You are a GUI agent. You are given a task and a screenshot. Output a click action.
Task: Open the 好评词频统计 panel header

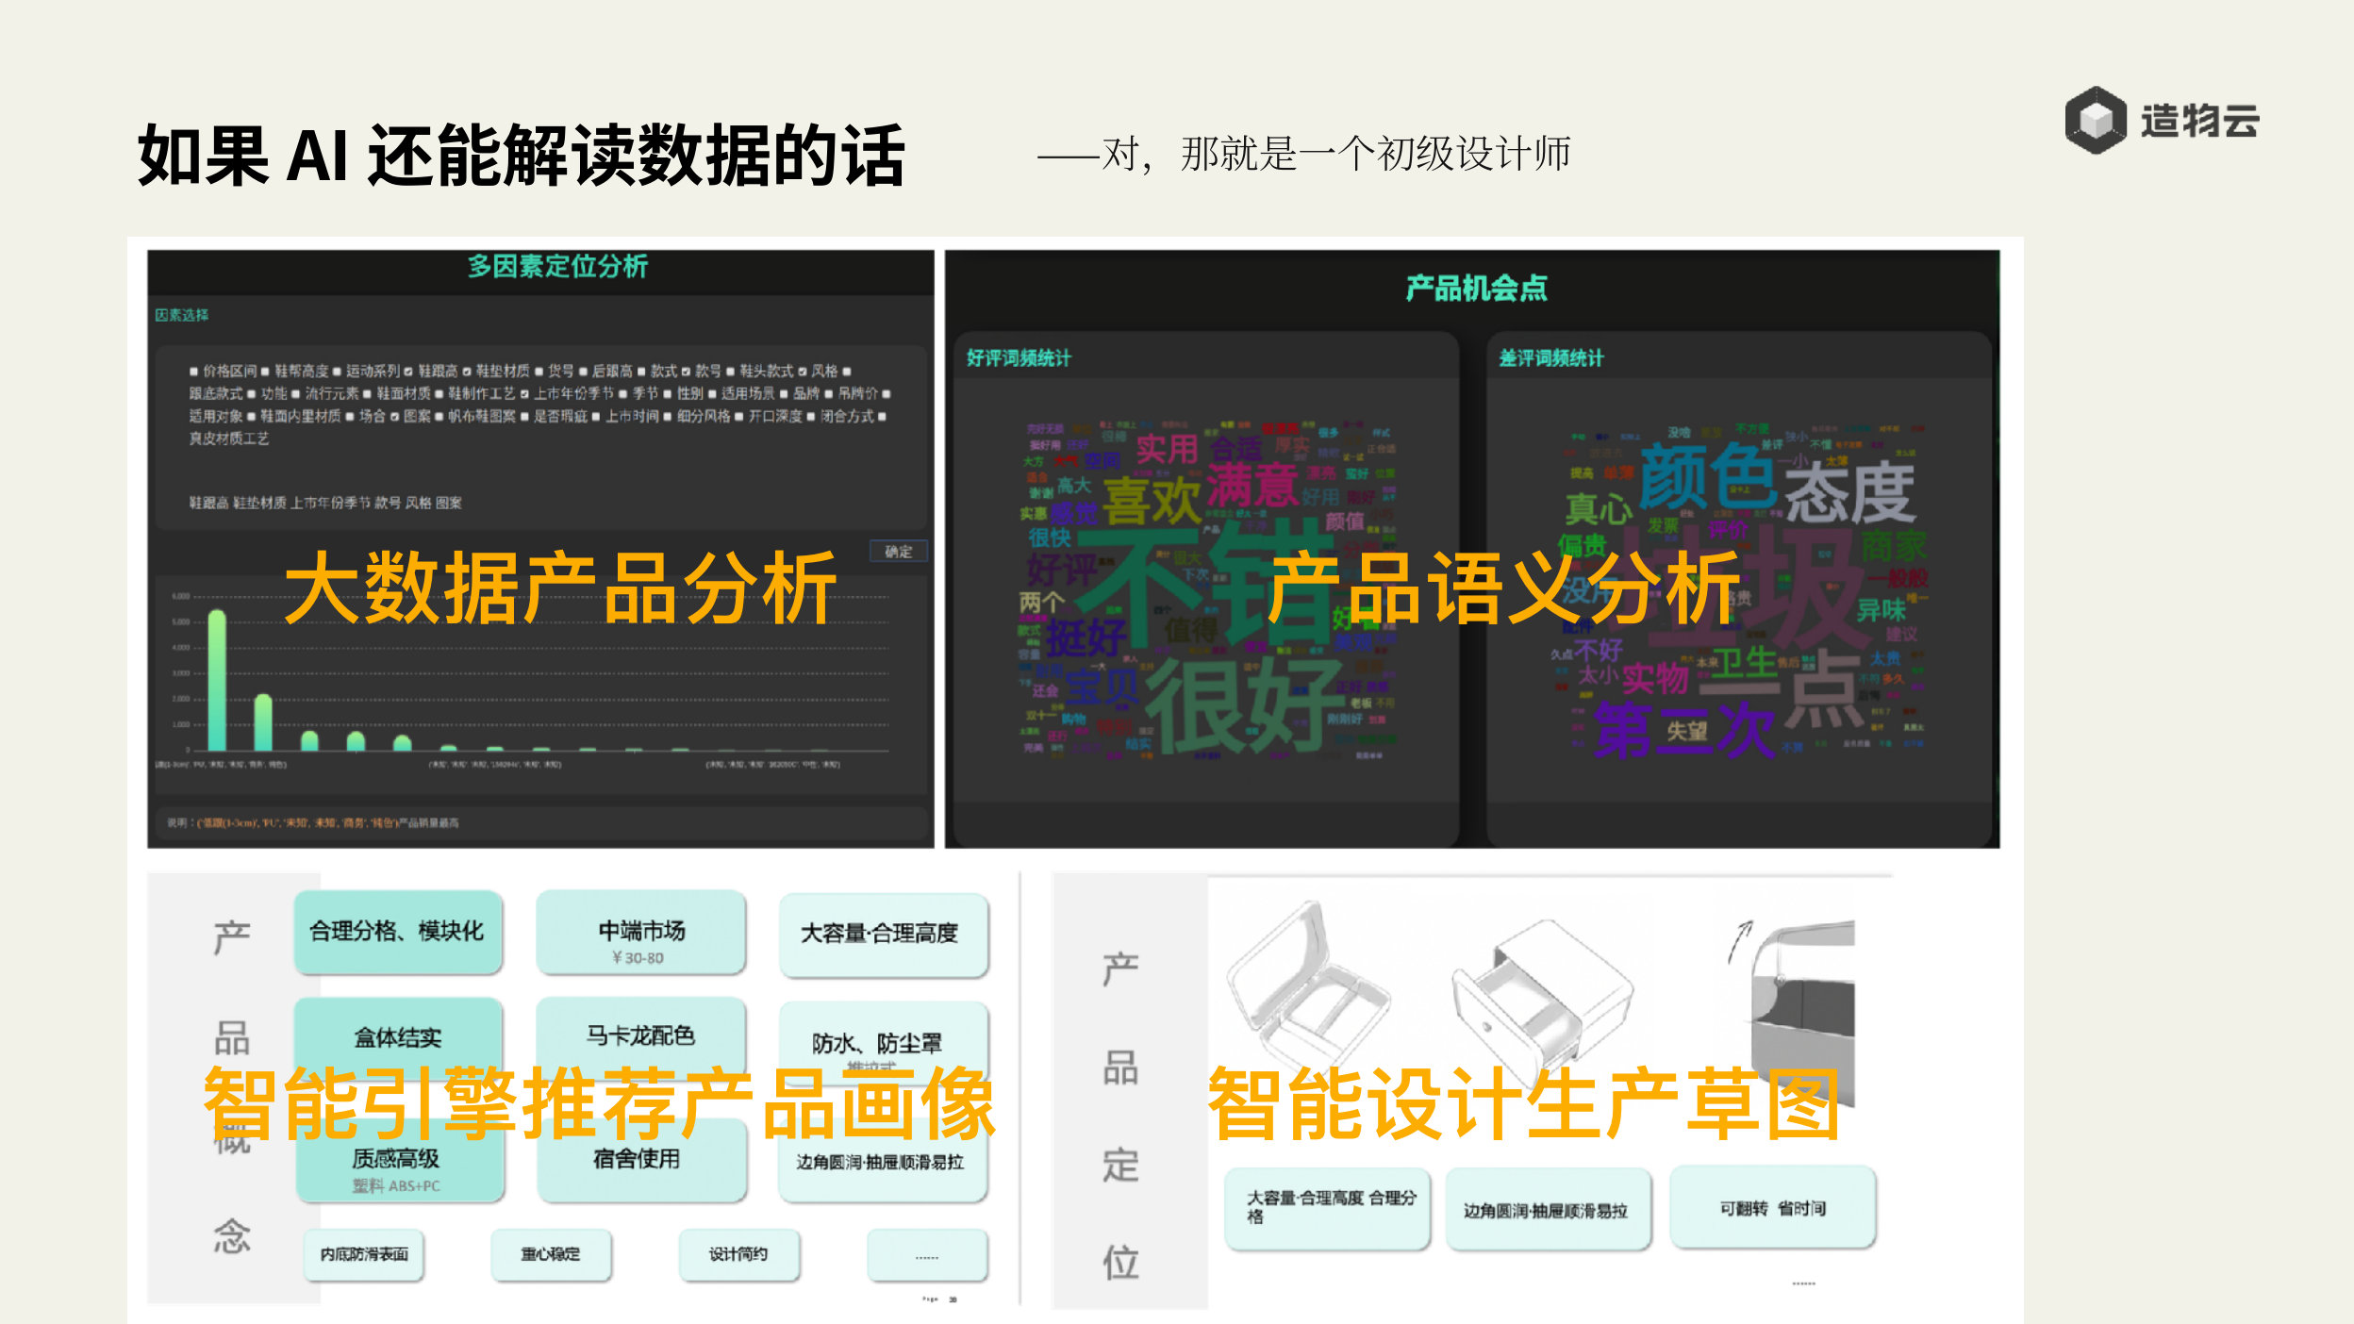(x=1019, y=358)
